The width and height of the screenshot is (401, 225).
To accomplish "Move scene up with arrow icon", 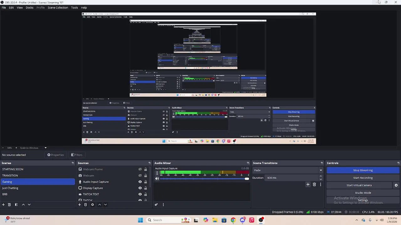I will 23,205.
